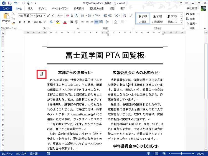Apply strikethrough abc formatting

pos(36,22)
